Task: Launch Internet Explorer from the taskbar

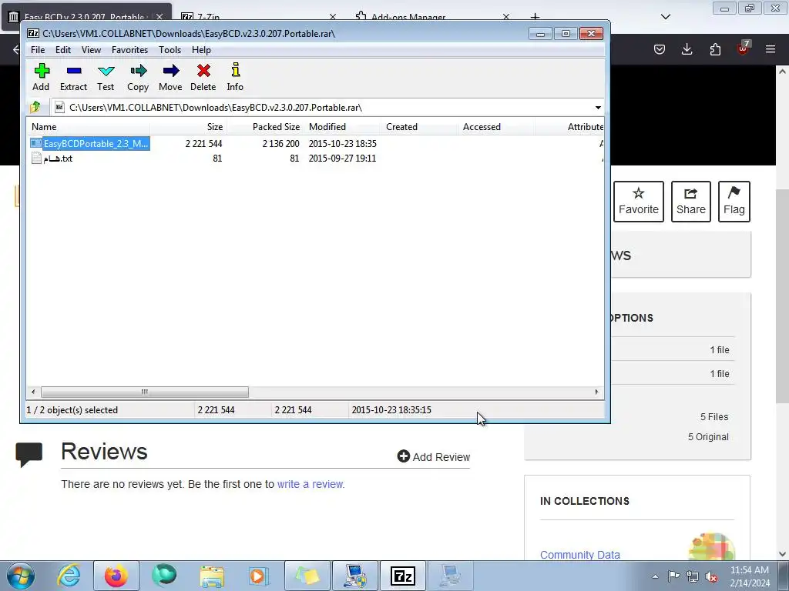Action: click(x=69, y=576)
